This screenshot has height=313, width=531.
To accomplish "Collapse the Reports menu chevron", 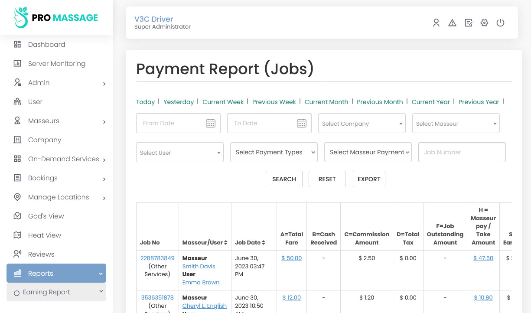I will [101, 274].
